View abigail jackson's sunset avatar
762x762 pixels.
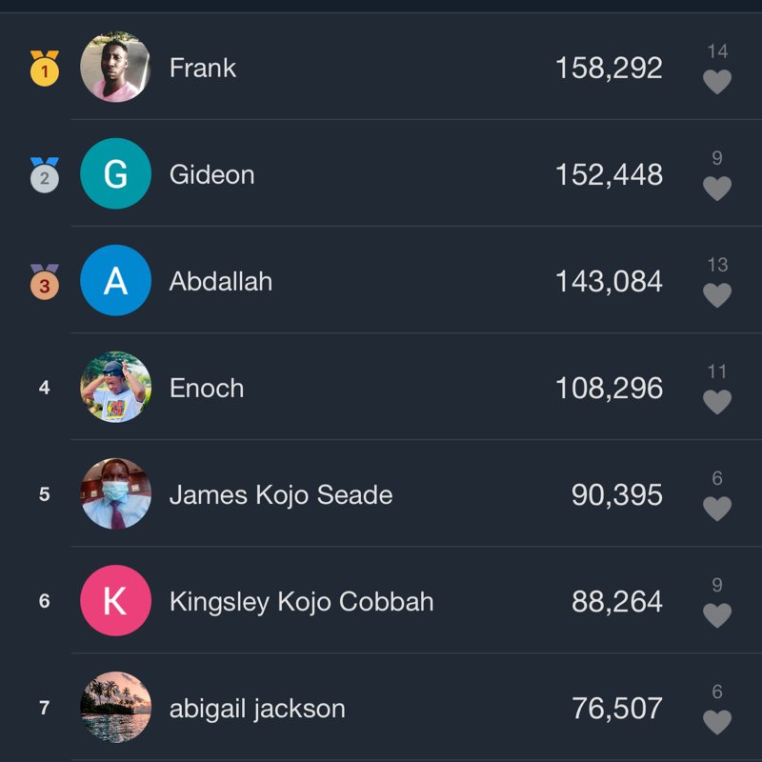point(115,708)
